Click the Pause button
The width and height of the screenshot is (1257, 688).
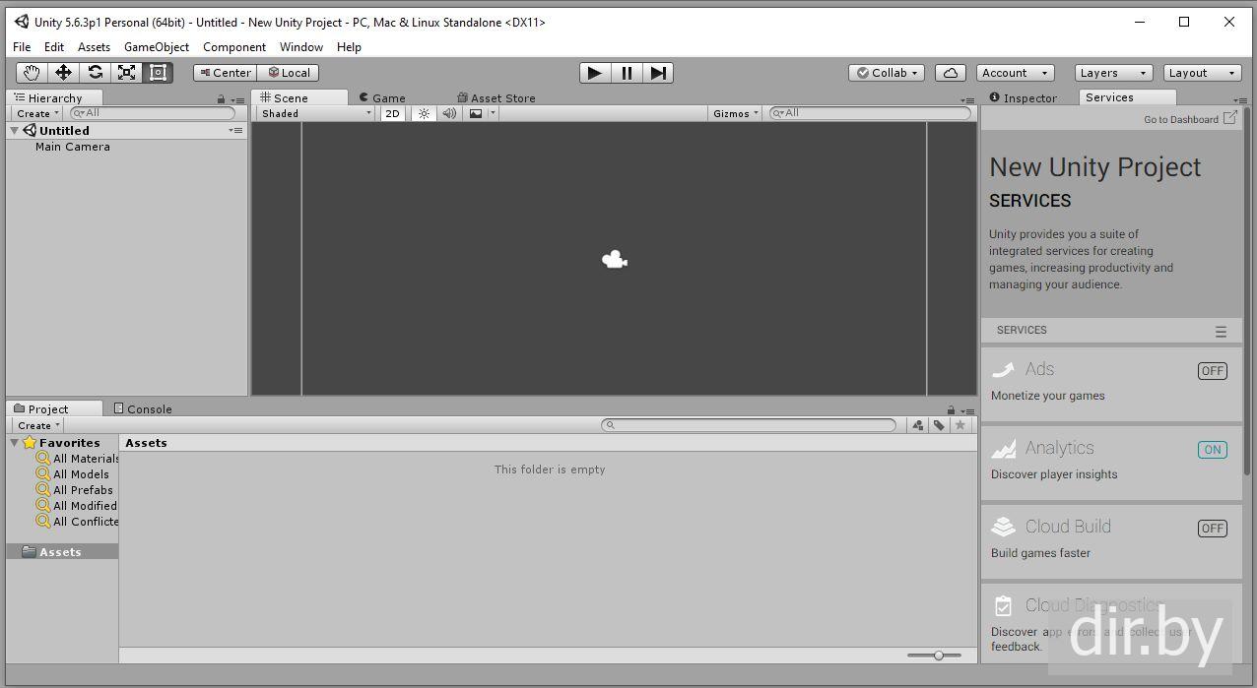point(627,73)
